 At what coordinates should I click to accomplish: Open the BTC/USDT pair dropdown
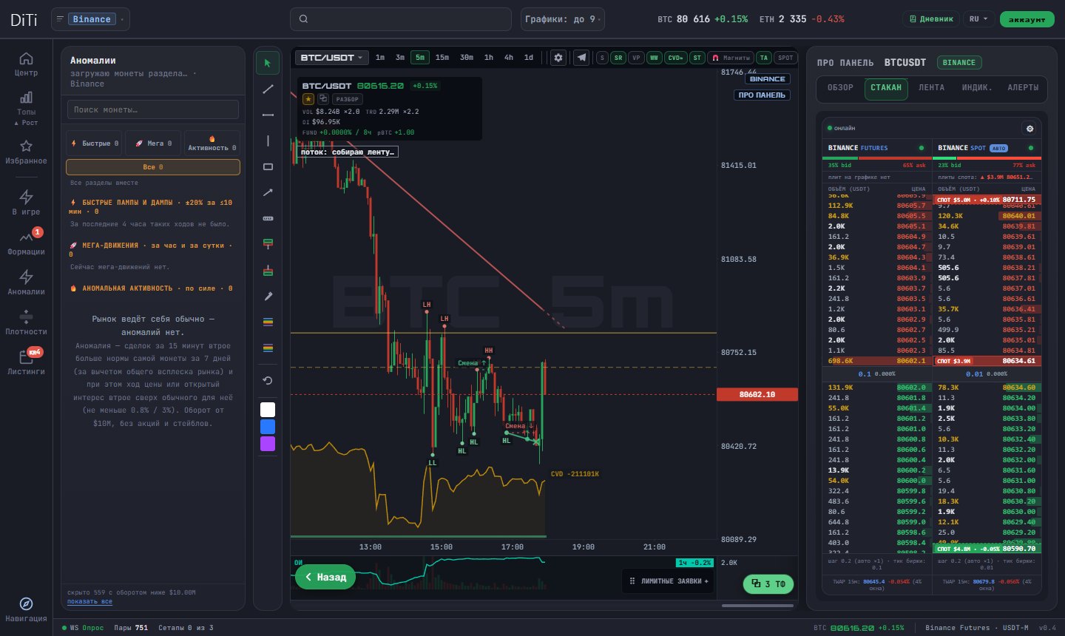(x=331, y=58)
